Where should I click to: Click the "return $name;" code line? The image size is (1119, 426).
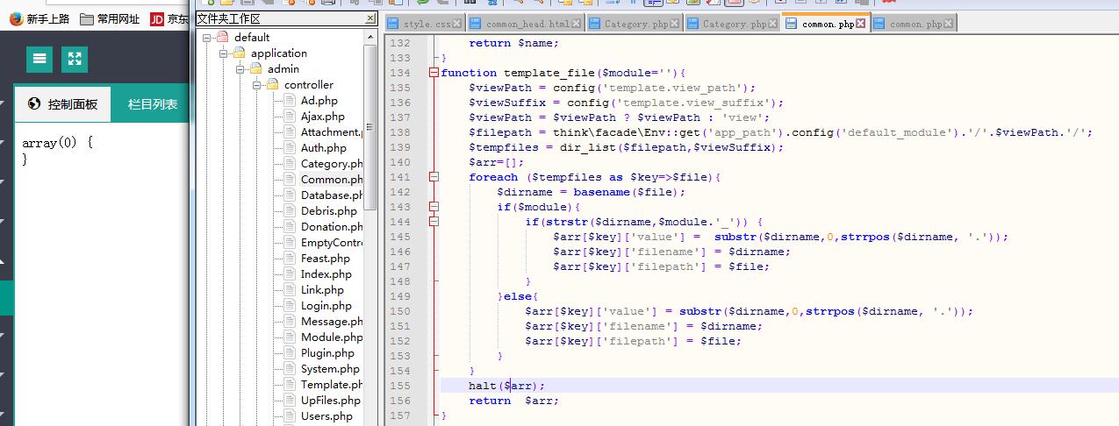click(x=513, y=43)
